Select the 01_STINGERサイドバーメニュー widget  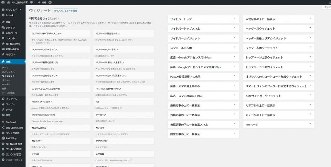(60, 34)
